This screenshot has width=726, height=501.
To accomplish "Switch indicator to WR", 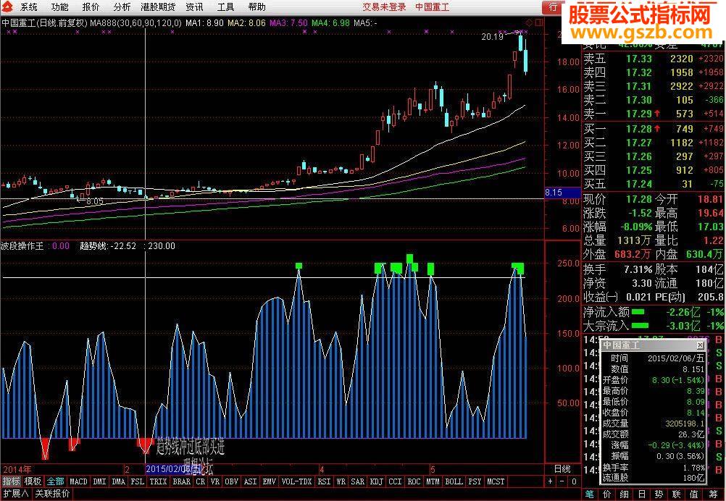I will [x=341, y=481].
